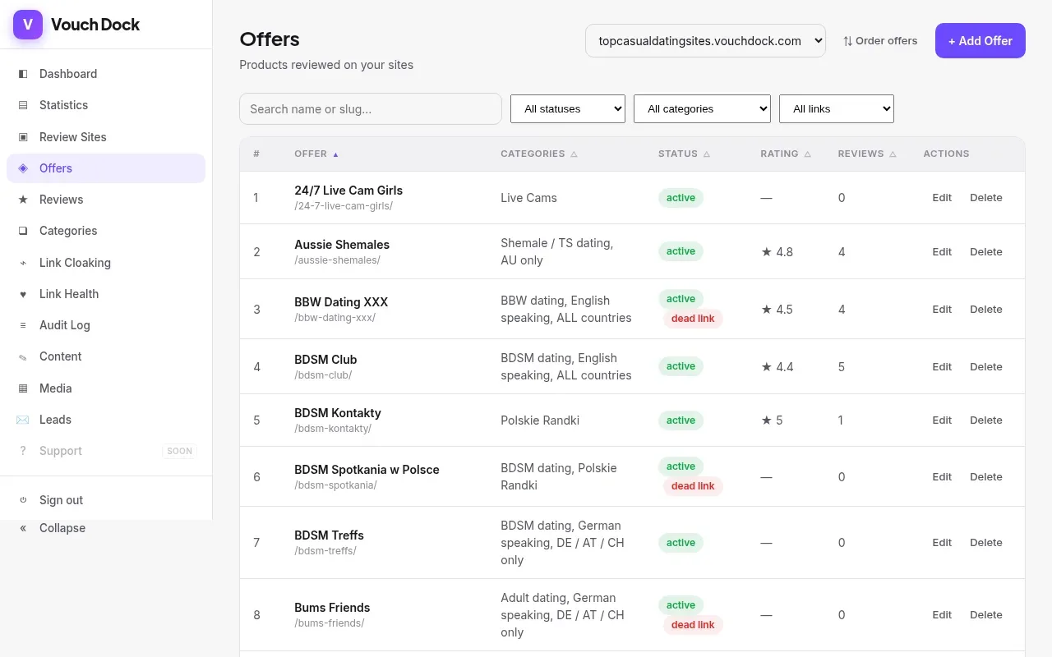
Task: Click the Dashboard sidebar icon
Action: pyautogui.click(x=23, y=74)
